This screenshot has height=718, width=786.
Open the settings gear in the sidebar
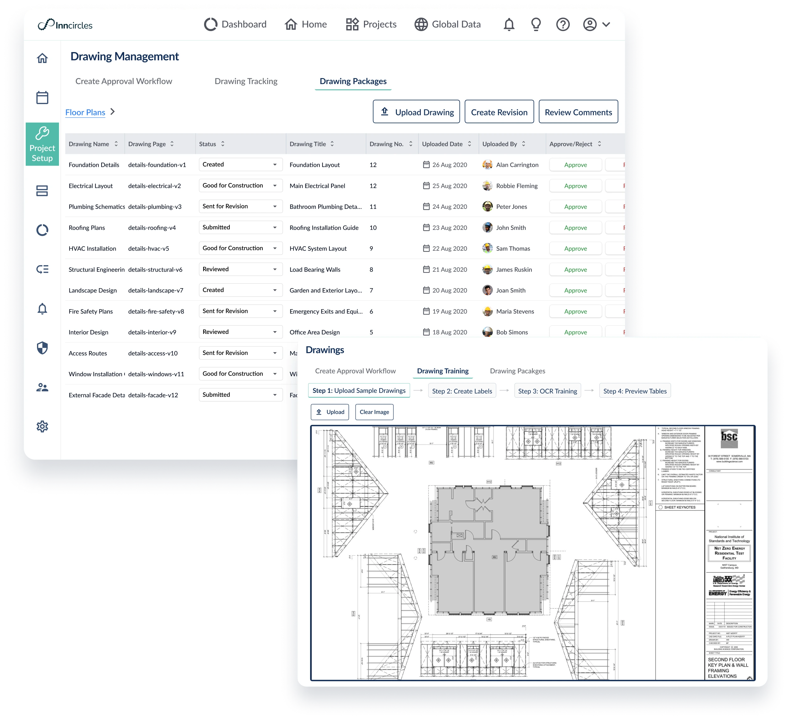coord(42,426)
